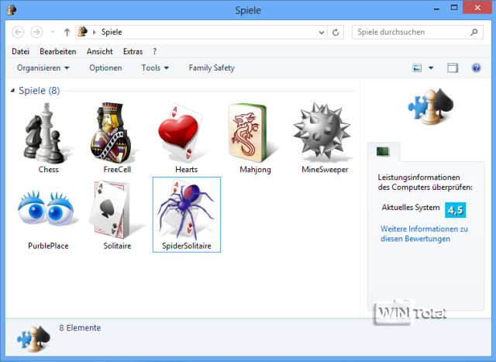Click the Solitaire label
The width and height of the screenshot is (496, 362).
point(117,246)
